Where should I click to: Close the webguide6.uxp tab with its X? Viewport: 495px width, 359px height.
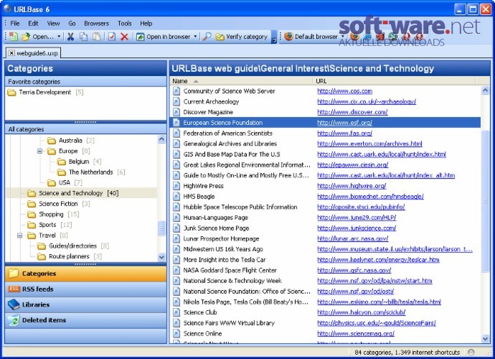(x=11, y=53)
